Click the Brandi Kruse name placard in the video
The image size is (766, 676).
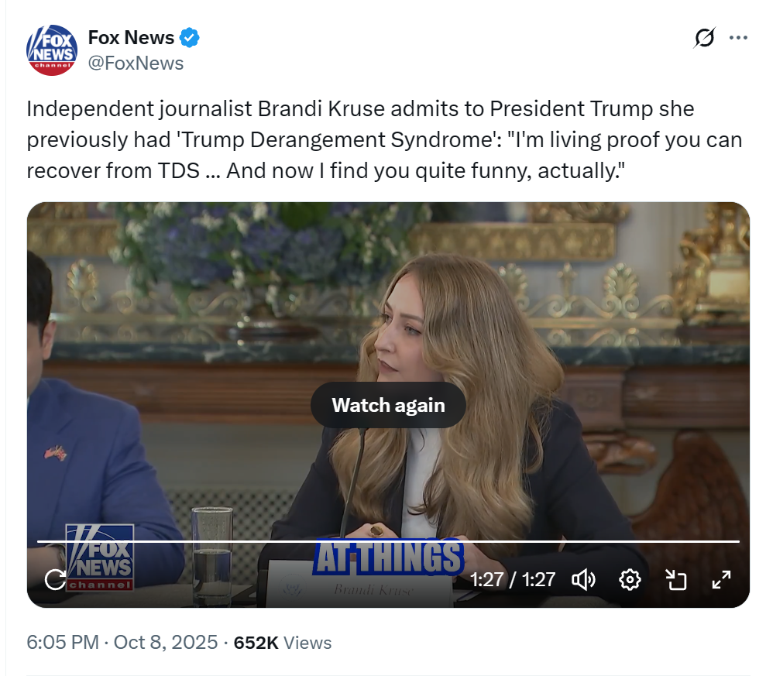pyautogui.click(x=373, y=590)
